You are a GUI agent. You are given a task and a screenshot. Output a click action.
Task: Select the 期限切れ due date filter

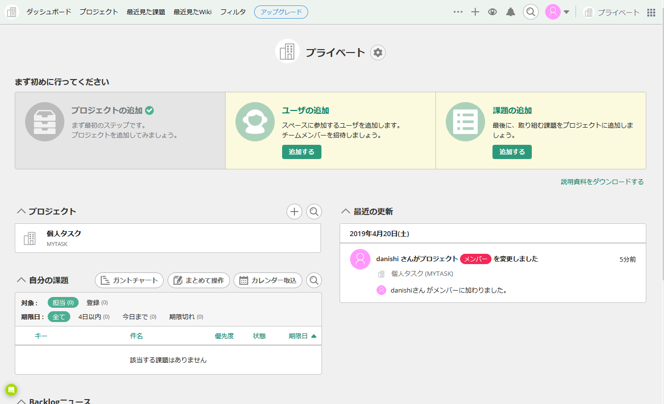(185, 317)
